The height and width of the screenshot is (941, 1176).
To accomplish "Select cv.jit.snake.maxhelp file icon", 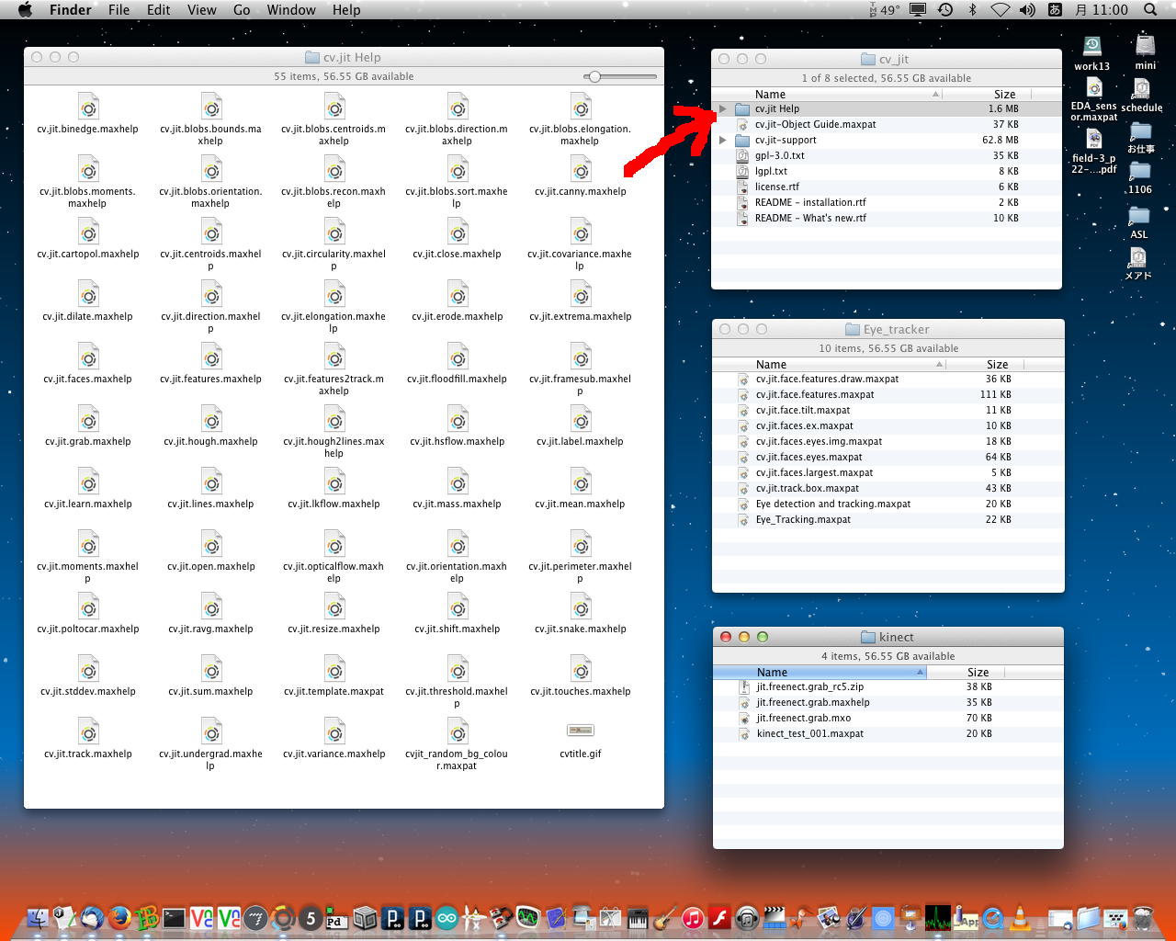I will [581, 607].
